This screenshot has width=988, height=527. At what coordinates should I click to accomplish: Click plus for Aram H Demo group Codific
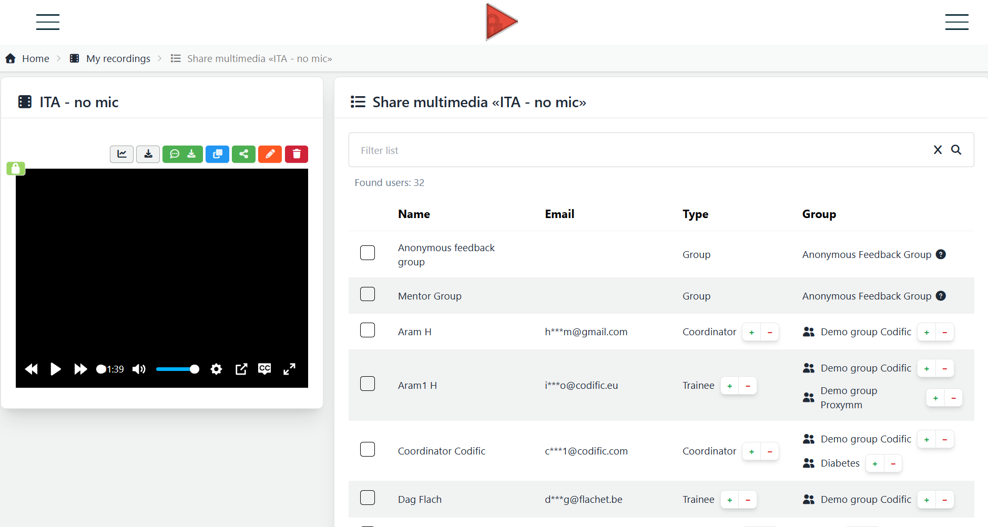click(x=926, y=332)
